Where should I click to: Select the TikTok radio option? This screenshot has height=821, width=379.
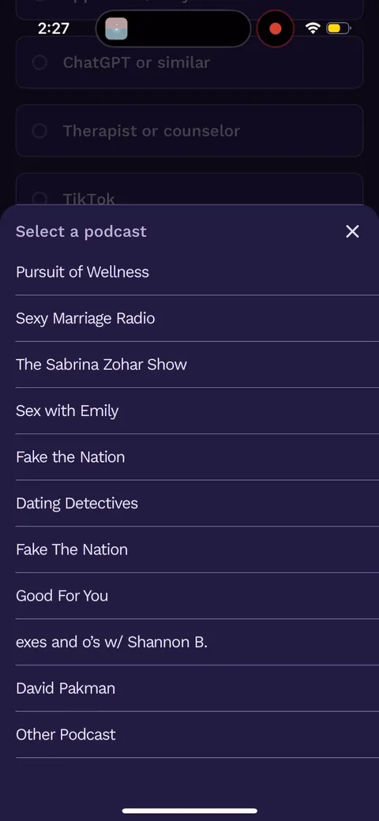[x=189, y=189]
